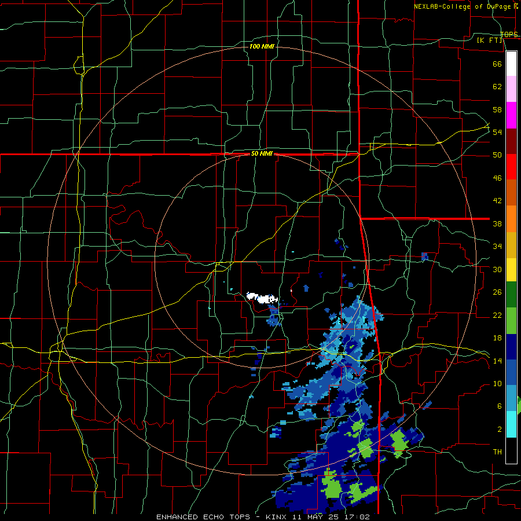The image size is (521, 521).
Task: Select the light pink legend swatch
Action: (x=511, y=89)
